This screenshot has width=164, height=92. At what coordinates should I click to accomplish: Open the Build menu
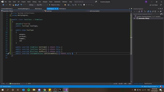point(29,2)
